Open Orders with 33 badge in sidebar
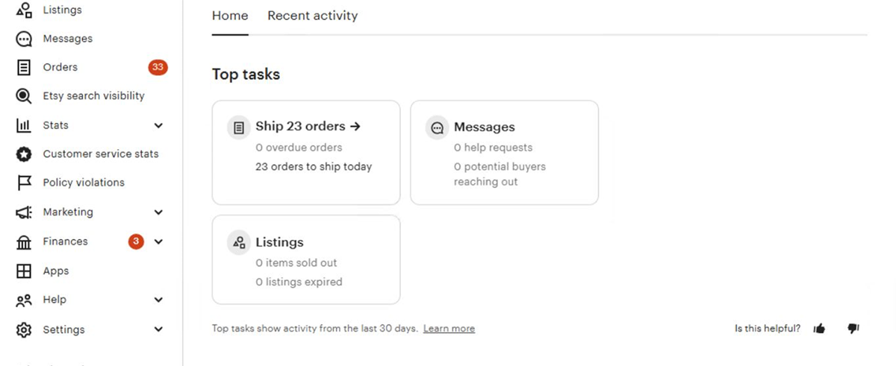The height and width of the screenshot is (366, 896). point(60,67)
